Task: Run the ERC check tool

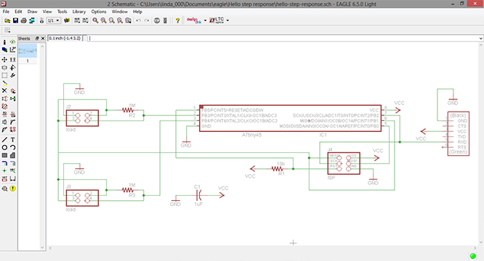Action: (x=4, y=188)
